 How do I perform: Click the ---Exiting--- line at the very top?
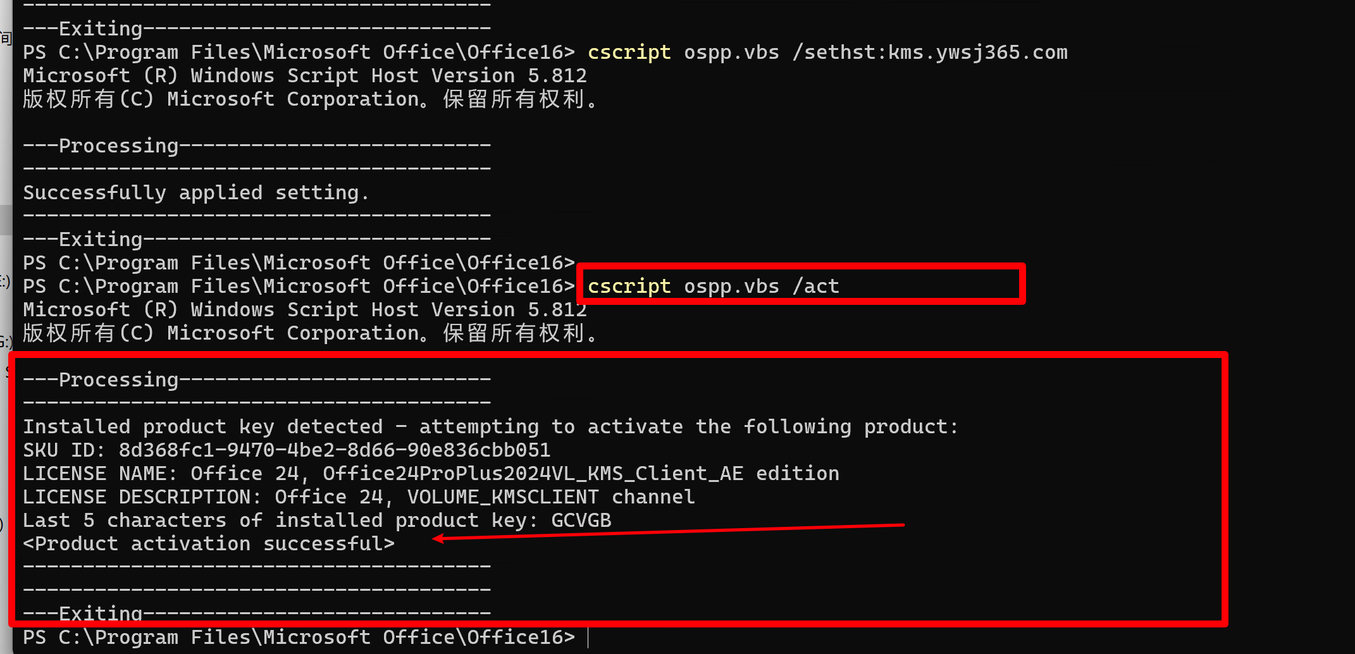coord(257,29)
